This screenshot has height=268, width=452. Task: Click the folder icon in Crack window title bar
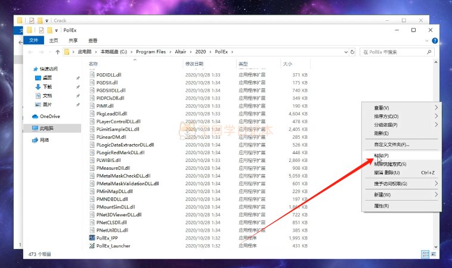[20, 20]
